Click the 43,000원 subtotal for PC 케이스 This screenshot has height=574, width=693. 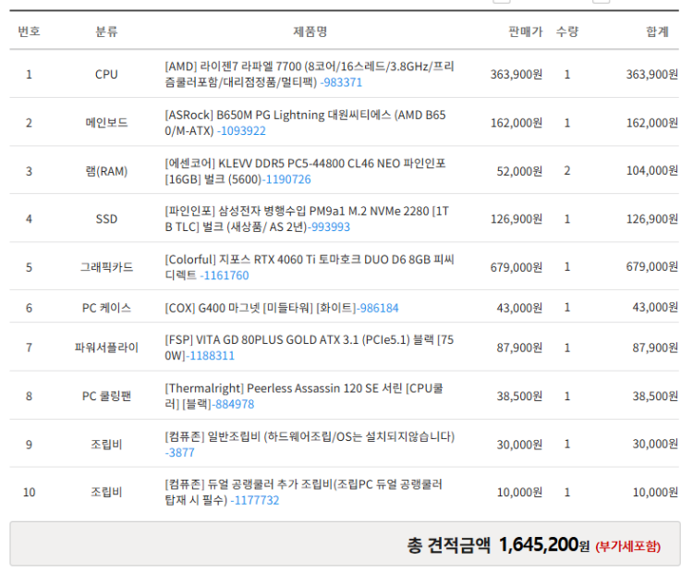[655, 308]
